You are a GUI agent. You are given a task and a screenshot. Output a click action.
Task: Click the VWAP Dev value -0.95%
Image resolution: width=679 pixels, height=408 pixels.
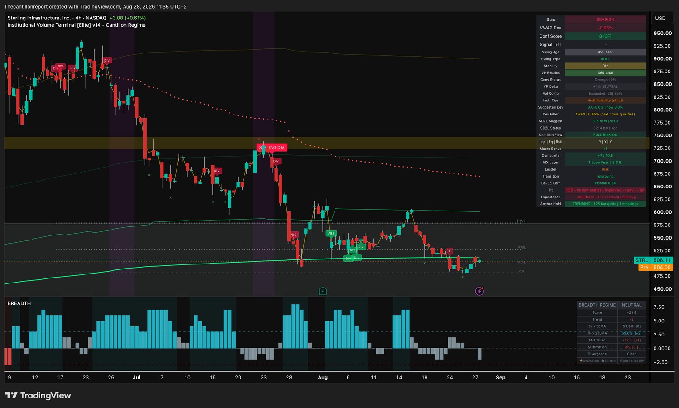(x=605, y=28)
